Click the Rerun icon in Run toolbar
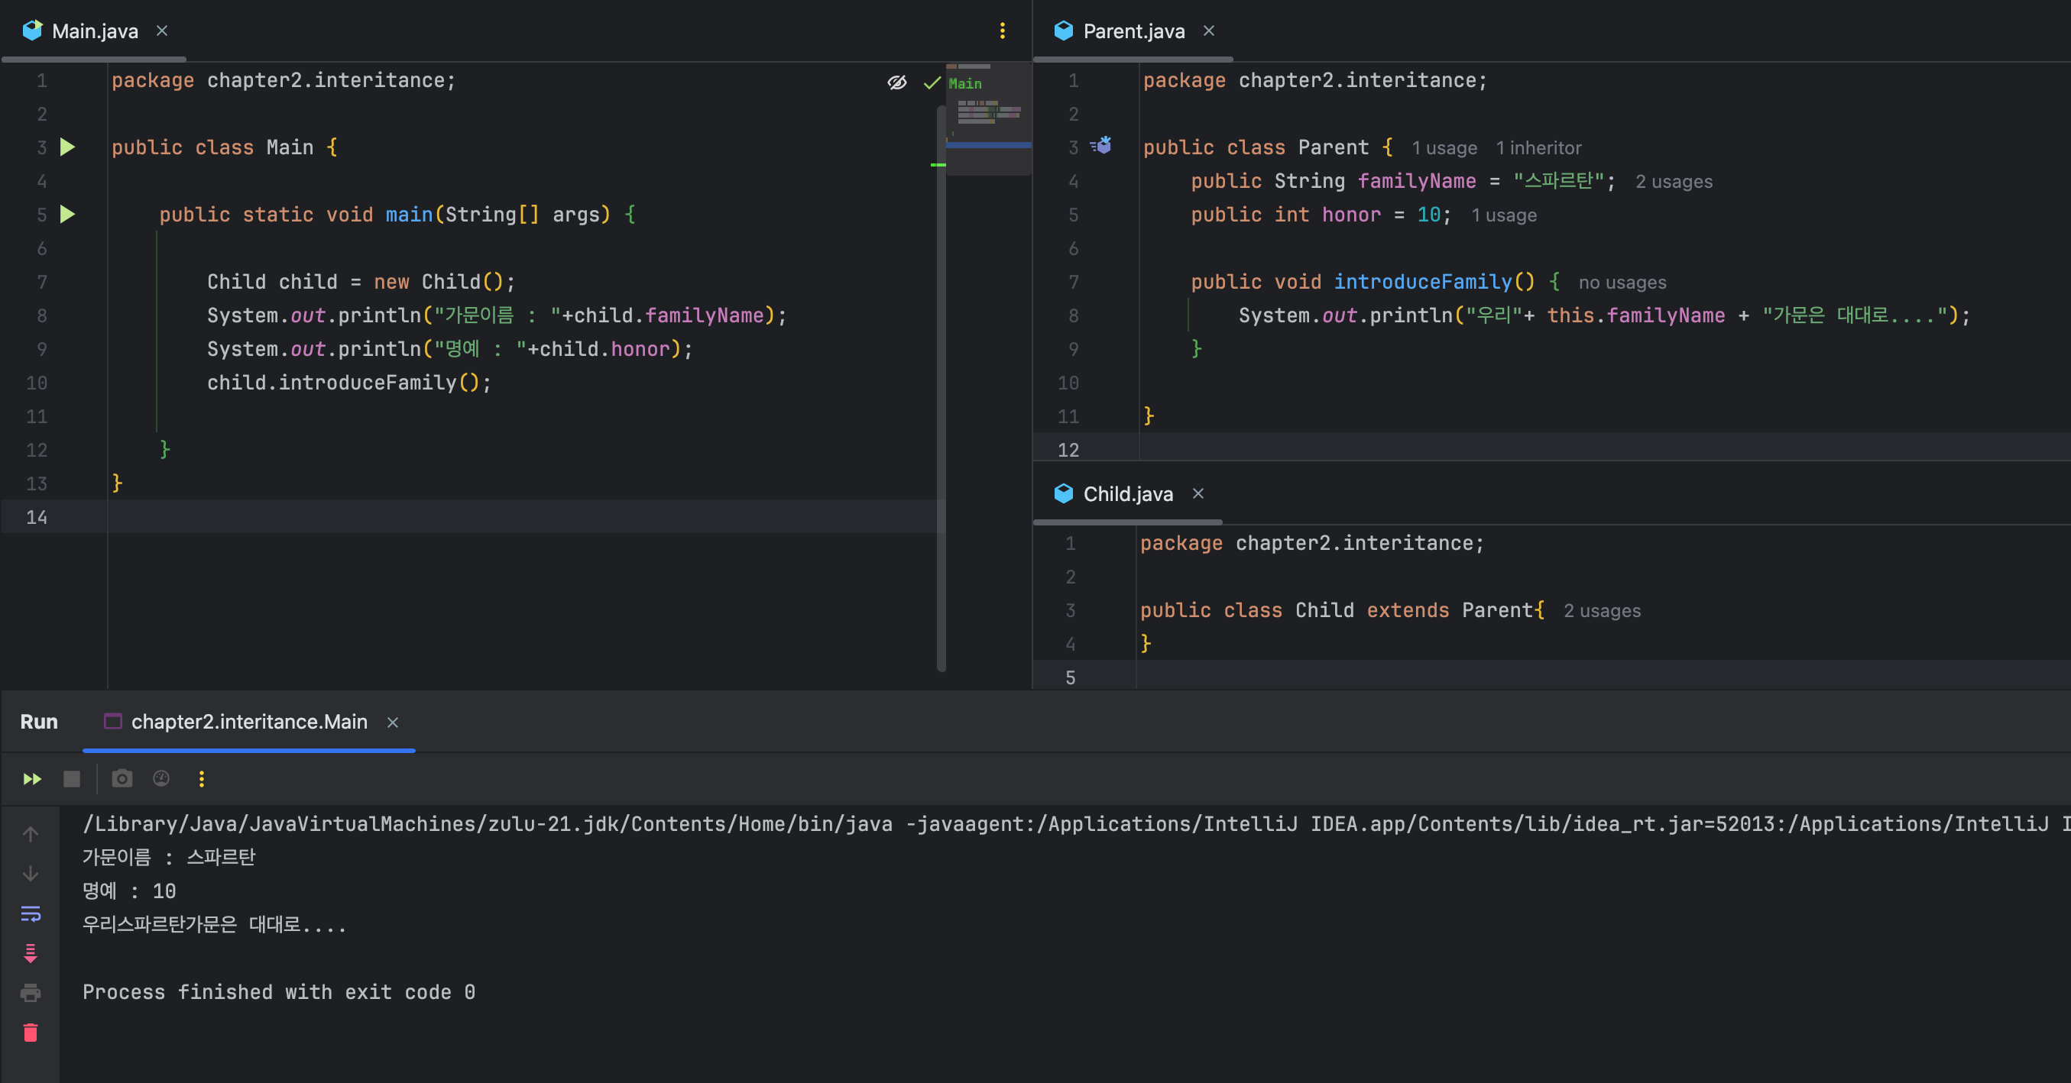The height and width of the screenshot is (1083, 2071). tap(32, 778)
